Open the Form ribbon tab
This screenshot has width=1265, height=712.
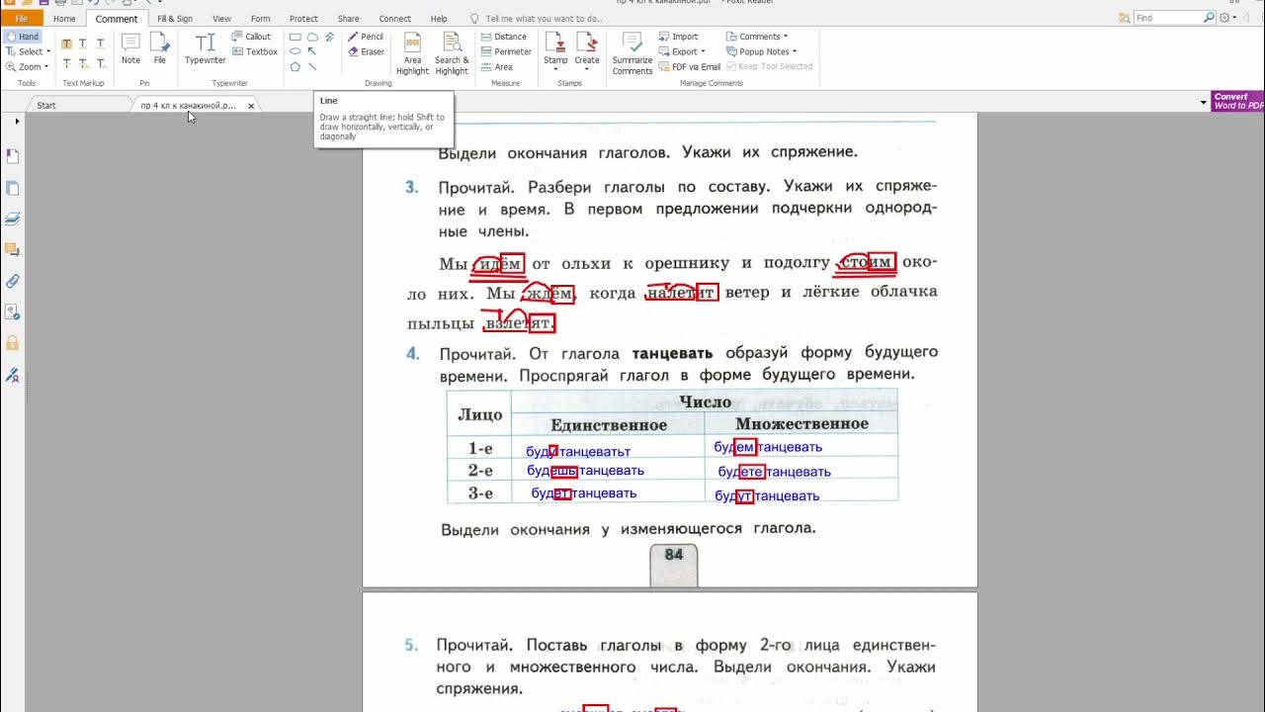click(260, 19)
